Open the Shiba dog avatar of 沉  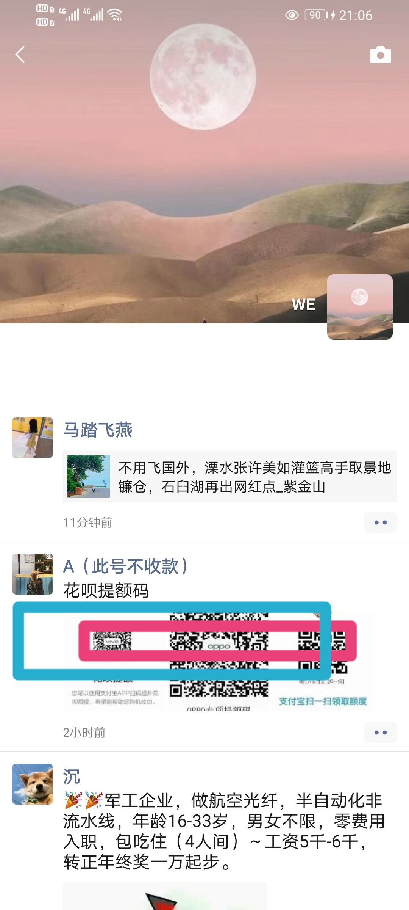pos(33,784)
